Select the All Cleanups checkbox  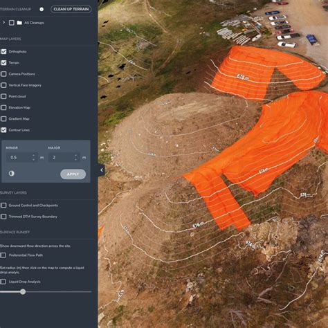coord(12,23)
